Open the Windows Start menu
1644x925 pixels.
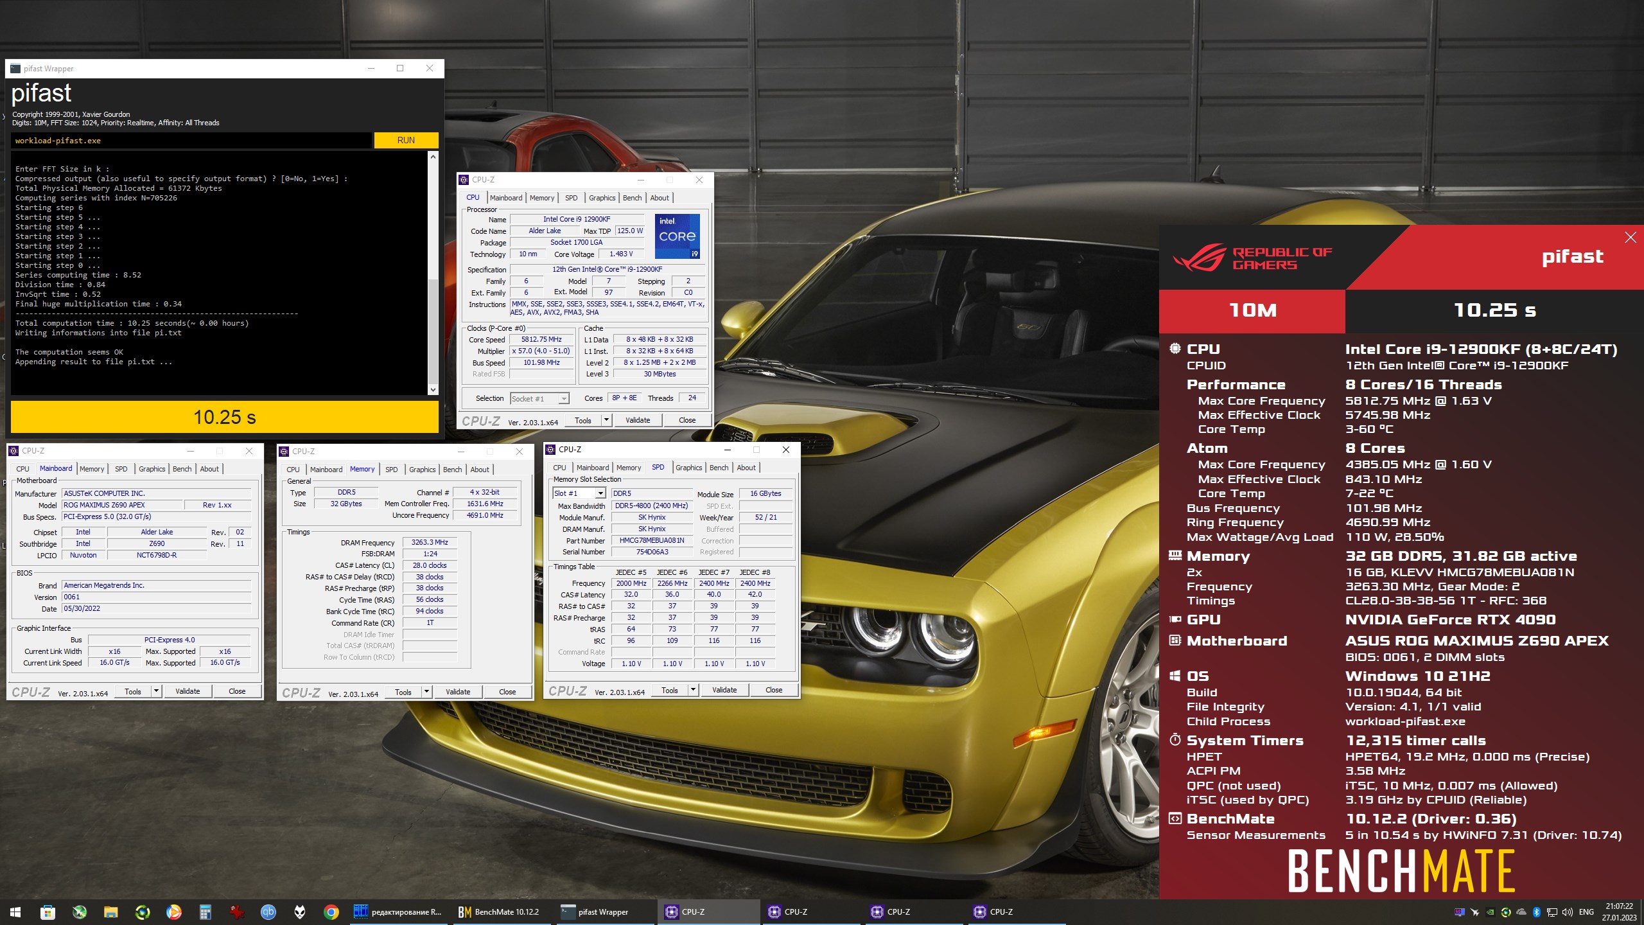coord(15,912)
